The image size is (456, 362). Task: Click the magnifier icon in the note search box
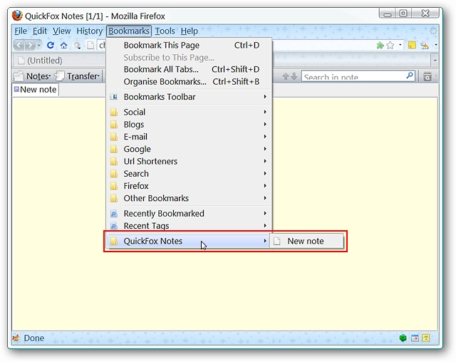coord(409,76)
